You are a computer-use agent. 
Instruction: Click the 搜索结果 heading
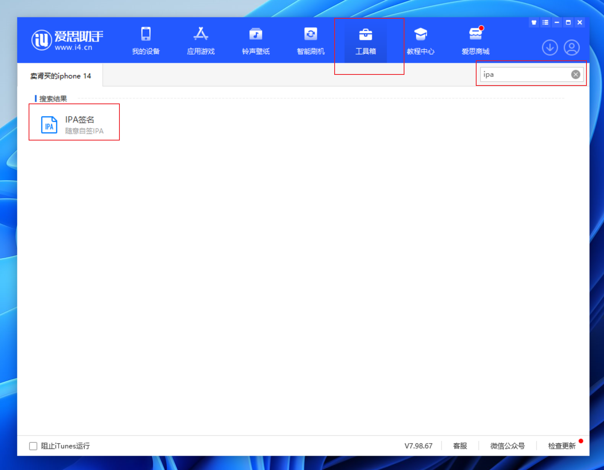pyautogui.click(x=53, y=99)
